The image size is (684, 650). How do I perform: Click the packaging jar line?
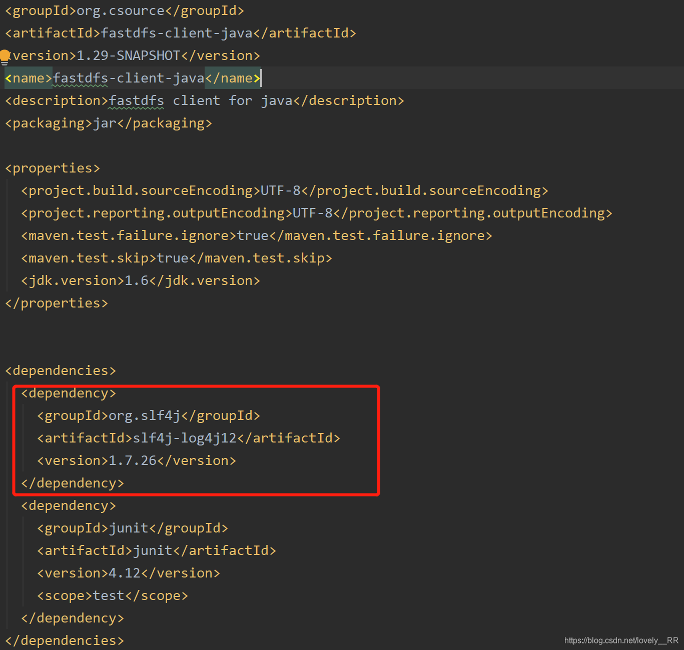point(109,123)
